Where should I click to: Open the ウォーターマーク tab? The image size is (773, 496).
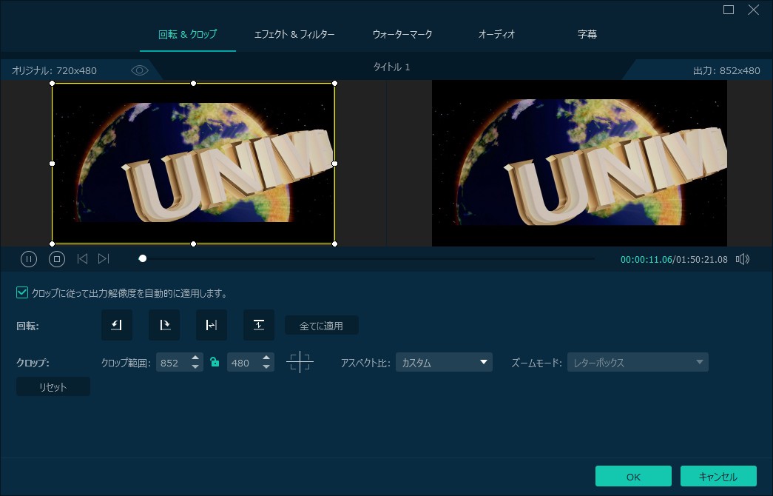point(402,35)
